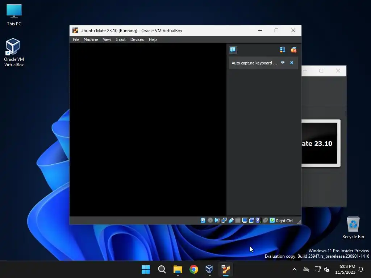This screenshot has height=278, width=371.
Task: Click the shared folders status icon
Action: (x=238, y=220)
